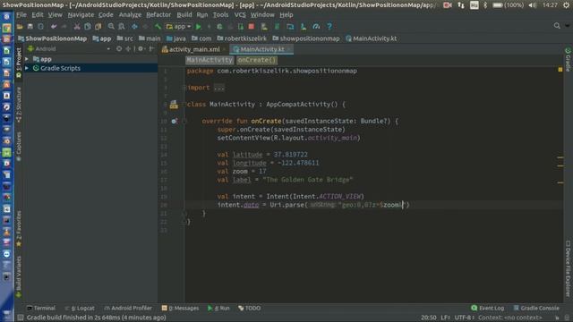Click the onCreate() breadcrumb in editor
Viewport: 573px width, 322px height.
257,60
